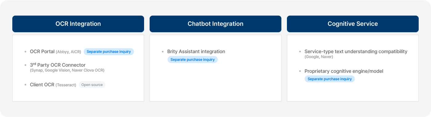Click the Chatbot Integration header
The height and width of the screenshot is (117, 431).
click(x=216, y=24)
